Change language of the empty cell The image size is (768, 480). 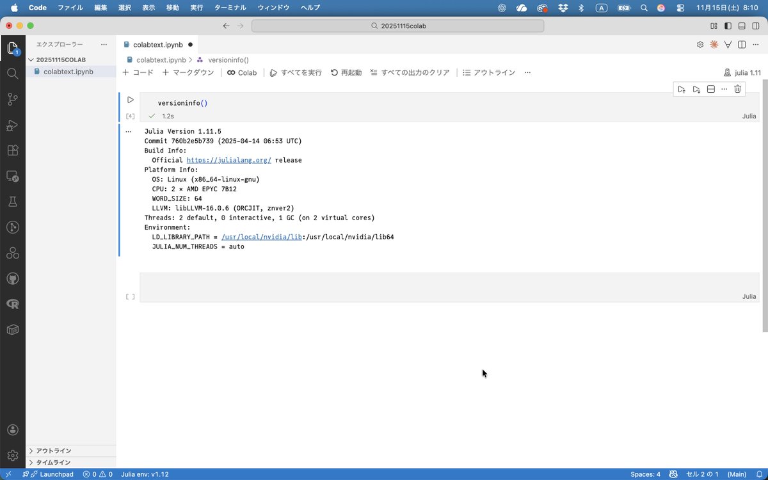(x=749, y=296)
